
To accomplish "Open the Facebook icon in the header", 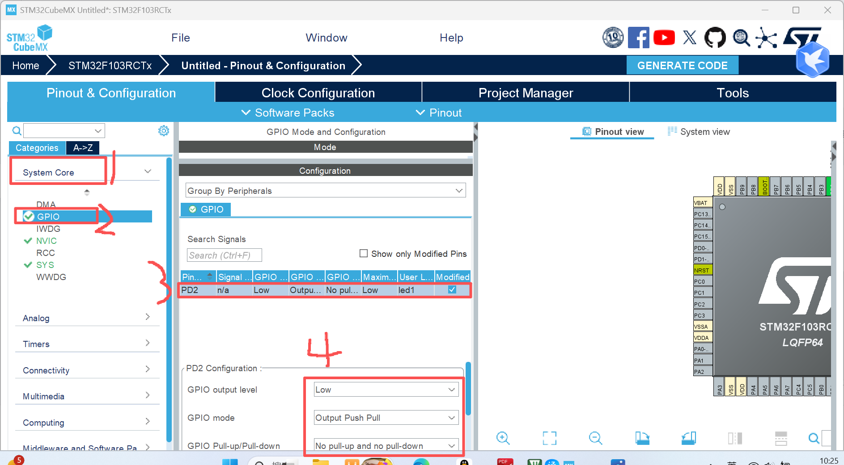I will point(639,38).
